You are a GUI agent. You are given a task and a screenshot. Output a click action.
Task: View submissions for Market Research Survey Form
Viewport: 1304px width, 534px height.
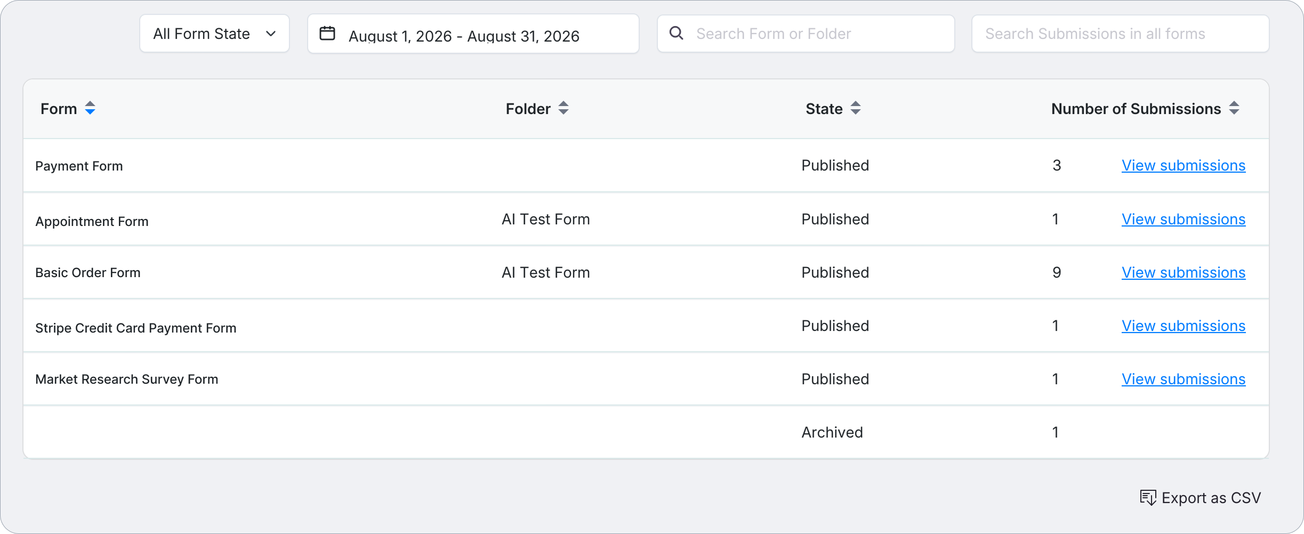[1184, 379]
